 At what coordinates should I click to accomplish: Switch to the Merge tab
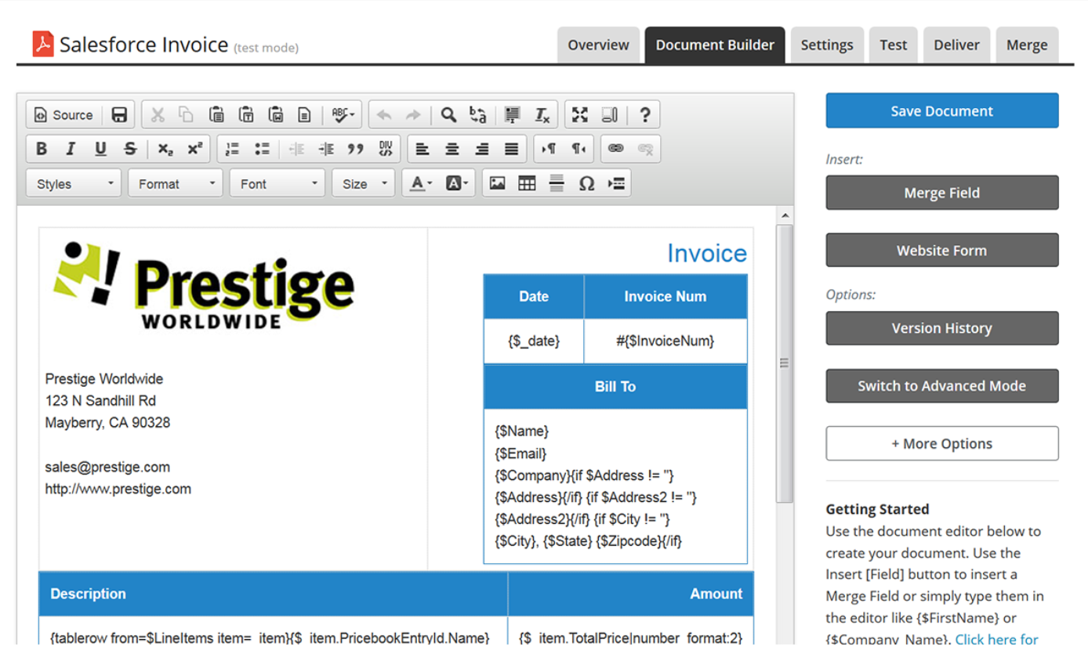tap(1027, 45)
